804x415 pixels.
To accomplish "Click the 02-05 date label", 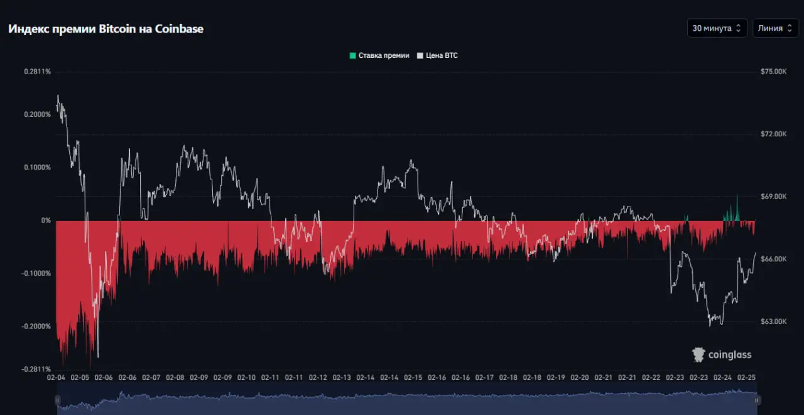I will [x=80, y=378].
